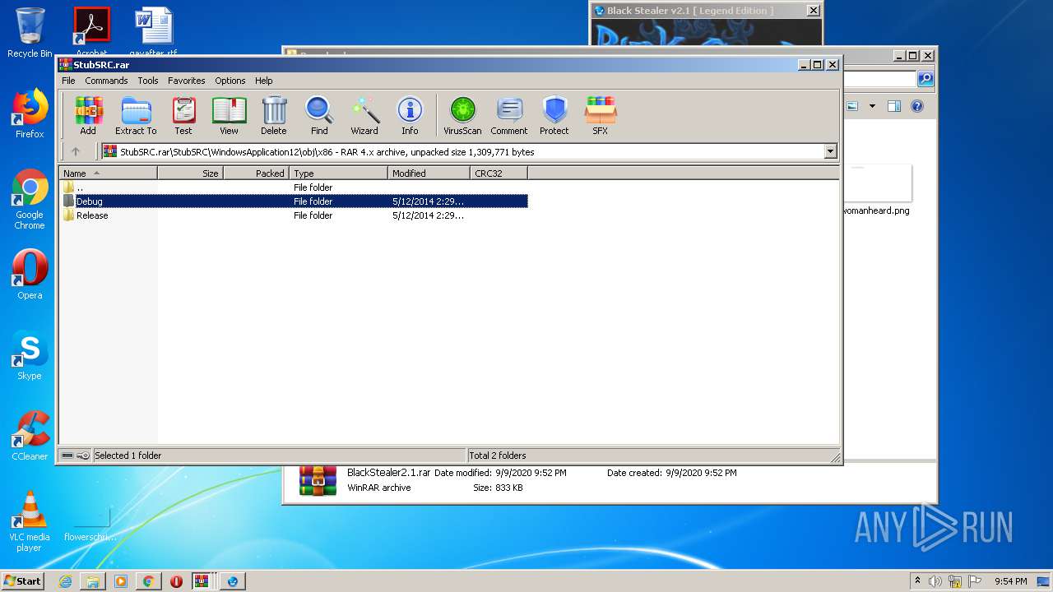Screen dimensions: 1053x592
Task: Go up one level arrow button
Action: [x=76, y=151]
